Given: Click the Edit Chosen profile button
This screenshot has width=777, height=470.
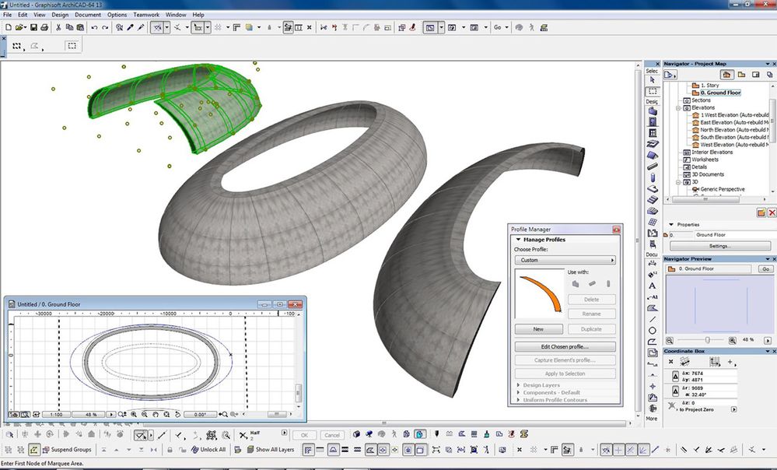Looking at the screenshot, I should 565,346.
